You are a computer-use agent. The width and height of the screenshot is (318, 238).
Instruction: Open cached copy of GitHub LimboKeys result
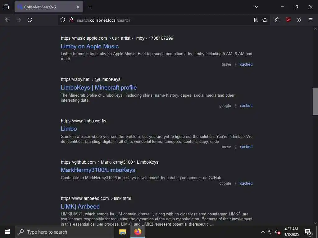coord(246,183)
